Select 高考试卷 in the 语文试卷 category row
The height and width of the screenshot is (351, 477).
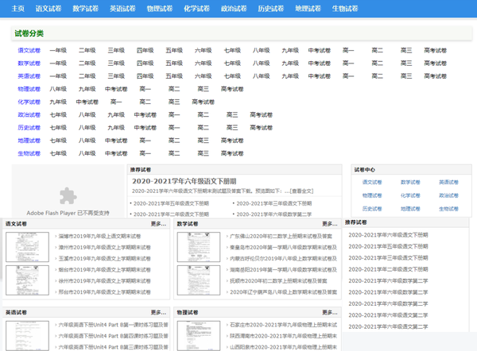tap(436, 51)
